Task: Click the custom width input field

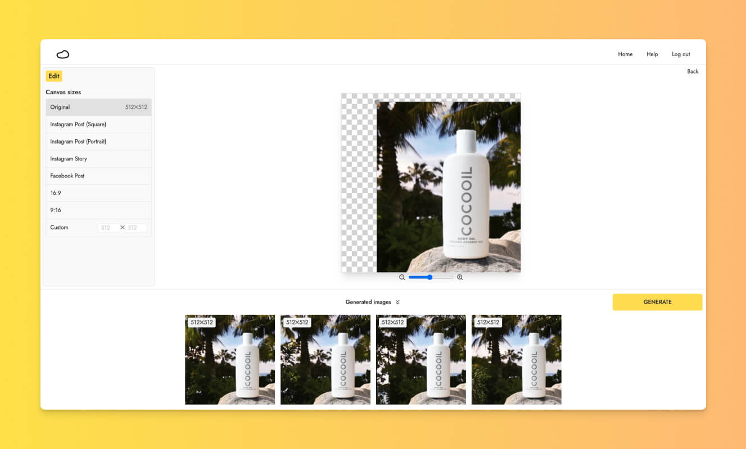Action: pyautogui.click(x=108, y=227)
